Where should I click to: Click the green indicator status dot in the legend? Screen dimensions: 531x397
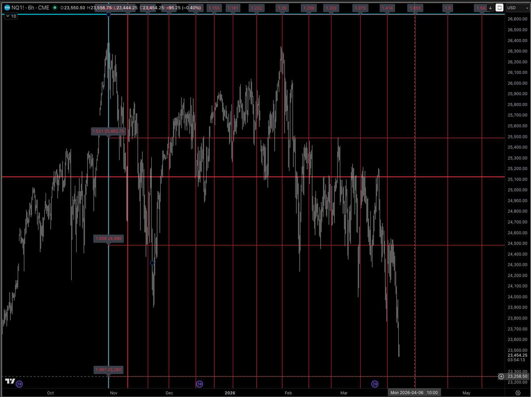pos(54,8)
